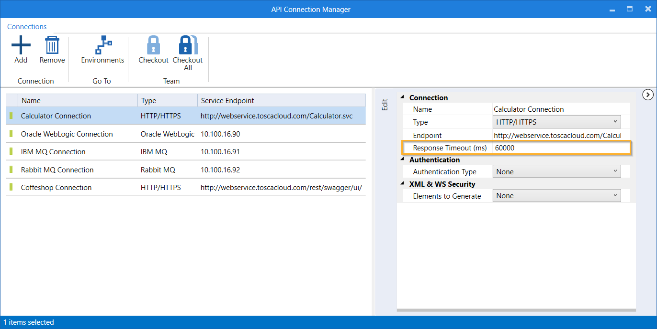The image size is (657, 329).
Task: Select the Rabbit MQ Connection row
Action: click(x=57, y=170)
